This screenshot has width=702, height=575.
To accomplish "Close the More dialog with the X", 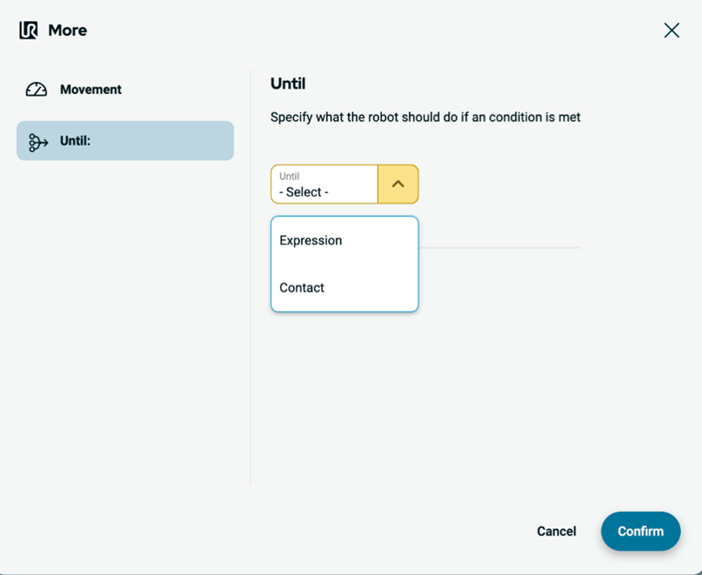I will pos(671,31).
